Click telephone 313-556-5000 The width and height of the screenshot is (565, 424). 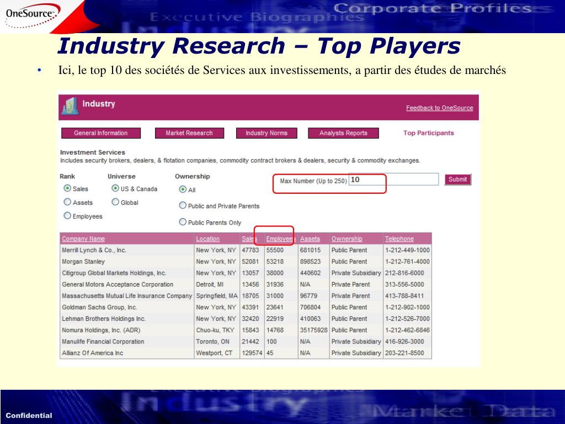point(404,284)
